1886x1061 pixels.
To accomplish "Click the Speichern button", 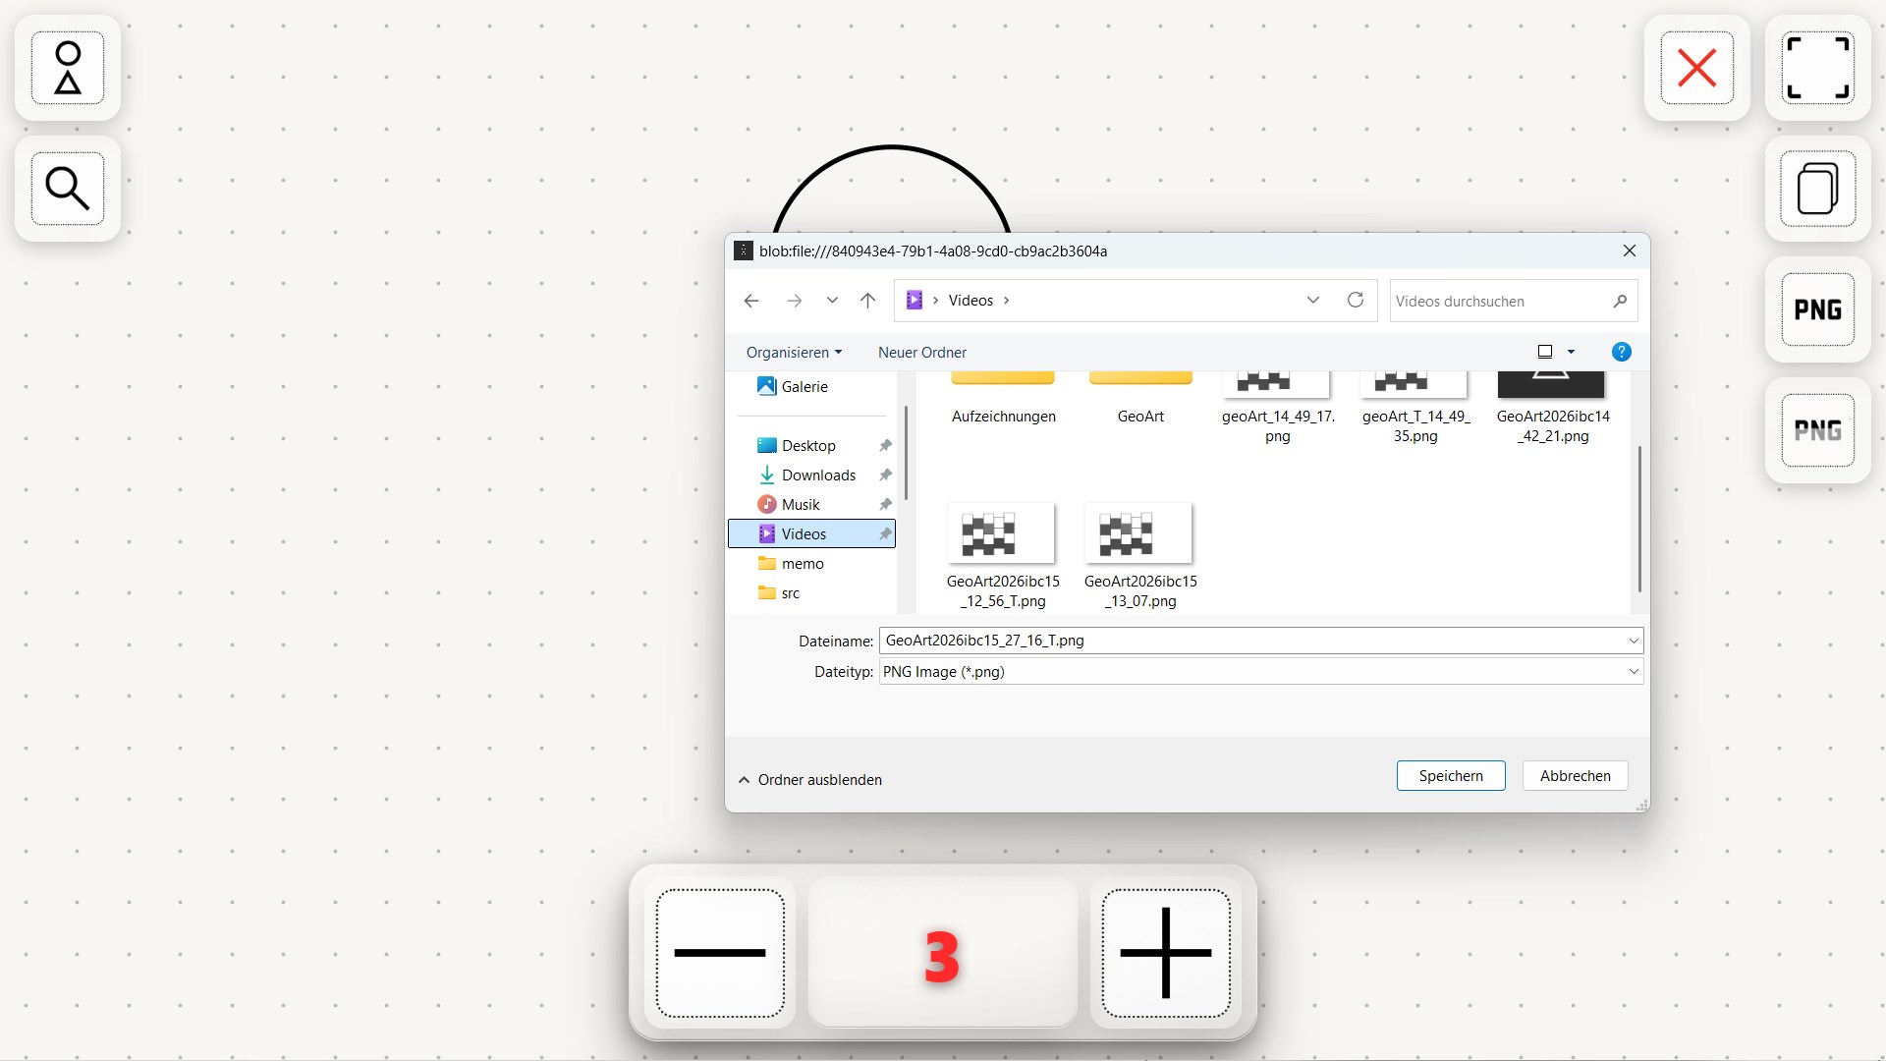I will (1450, 776).
